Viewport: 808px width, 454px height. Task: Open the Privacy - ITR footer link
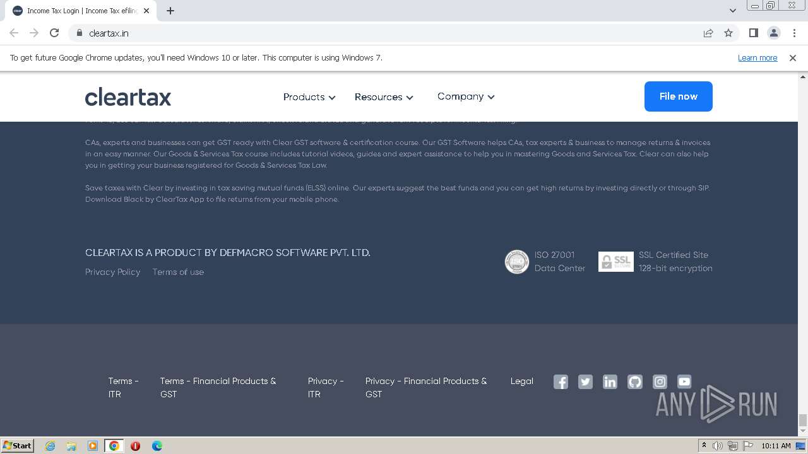tap(326, 388)
